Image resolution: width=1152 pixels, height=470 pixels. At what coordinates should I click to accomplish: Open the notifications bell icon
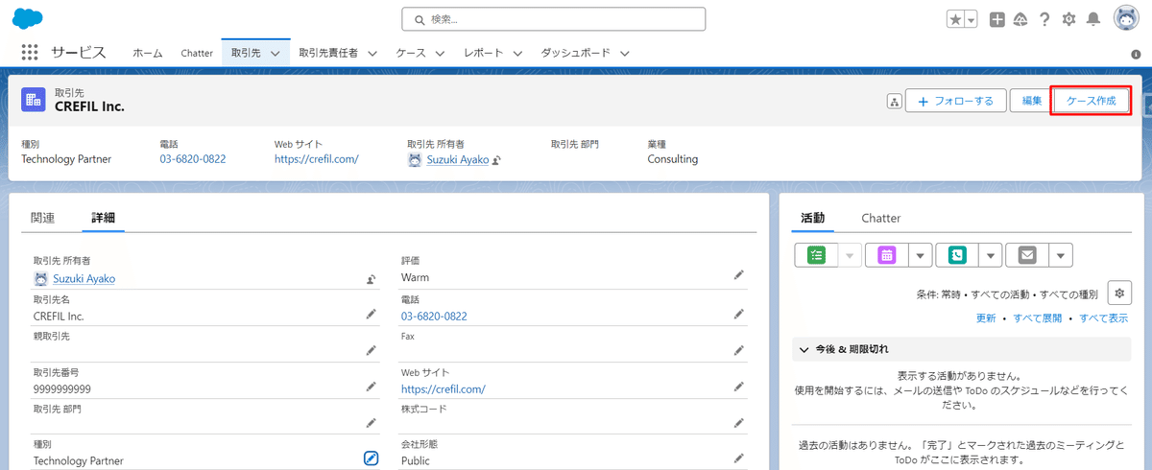coord(1092,19)
